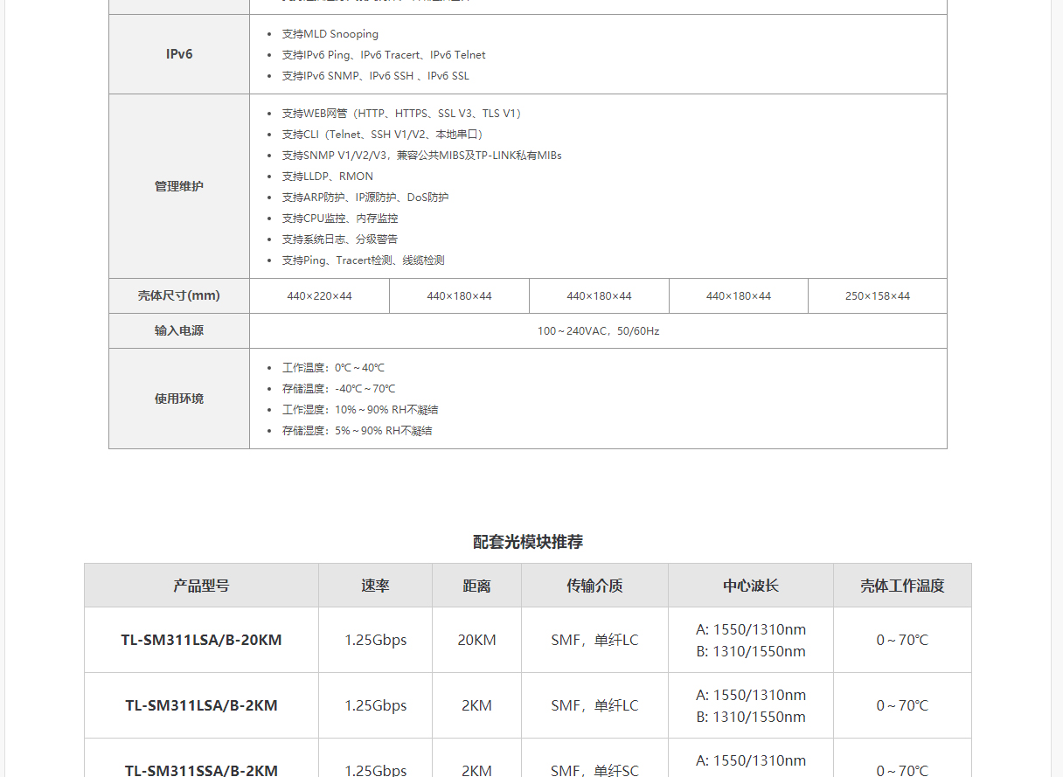Click 0～70℃ in the TL-SM311LSA/B-2KM row

902,705
